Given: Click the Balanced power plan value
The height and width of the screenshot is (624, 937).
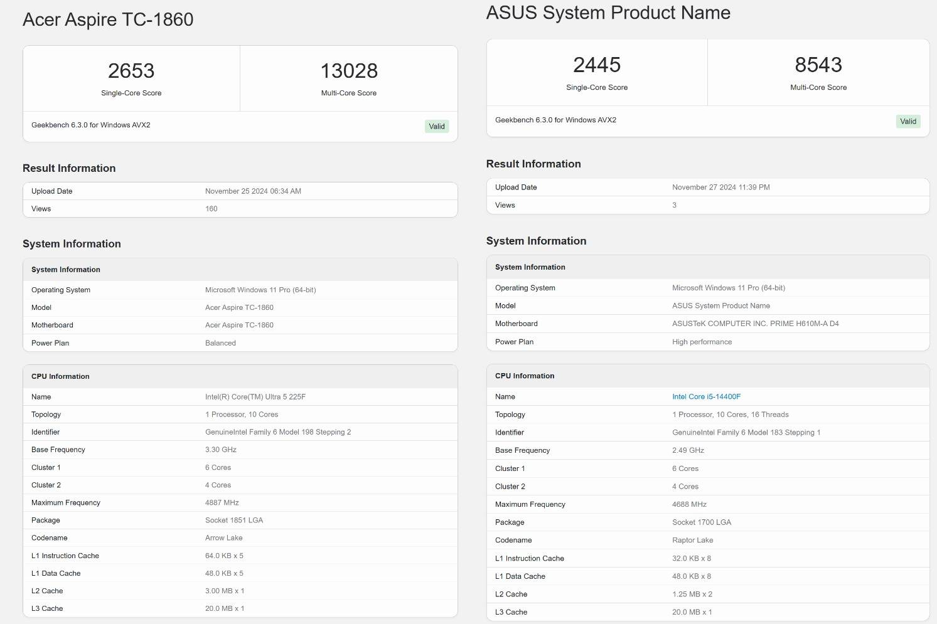Looking at the screenshot, I should tap(220, 343).
